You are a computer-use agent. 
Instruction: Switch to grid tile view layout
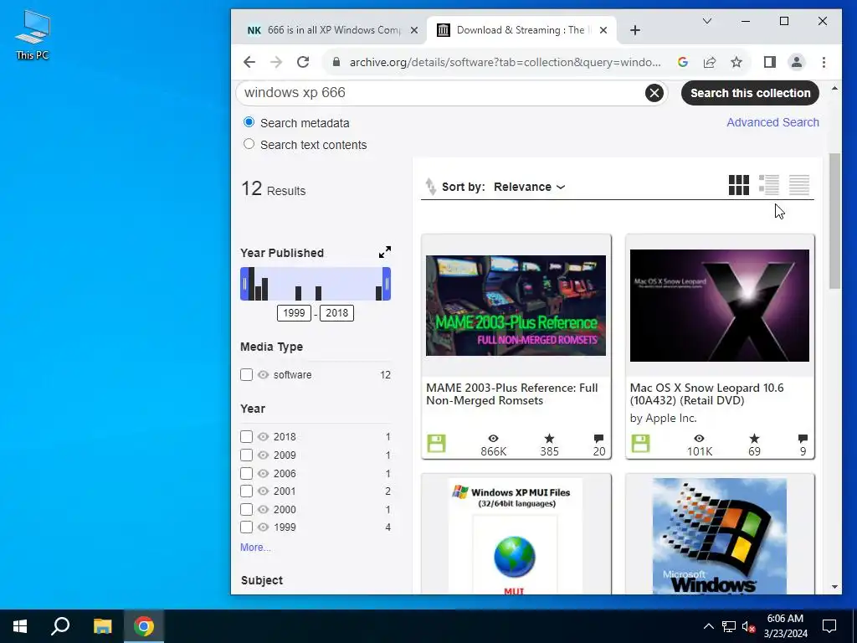pos(738,185)
